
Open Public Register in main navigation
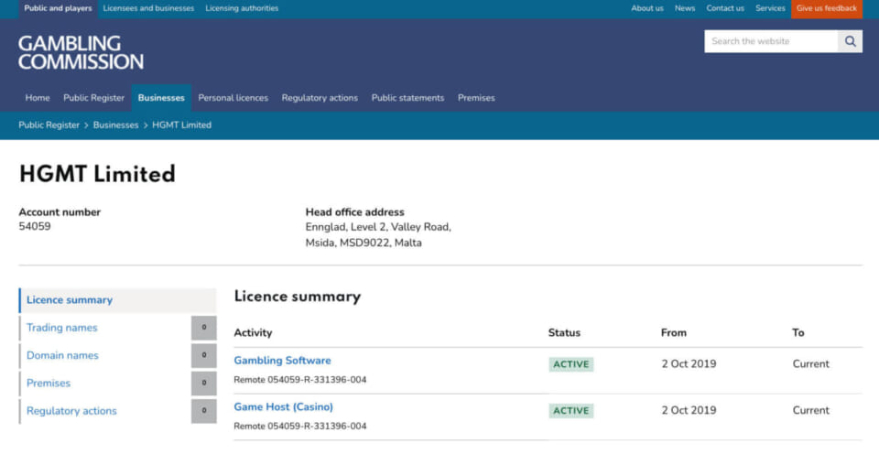(x=93, y=98)
